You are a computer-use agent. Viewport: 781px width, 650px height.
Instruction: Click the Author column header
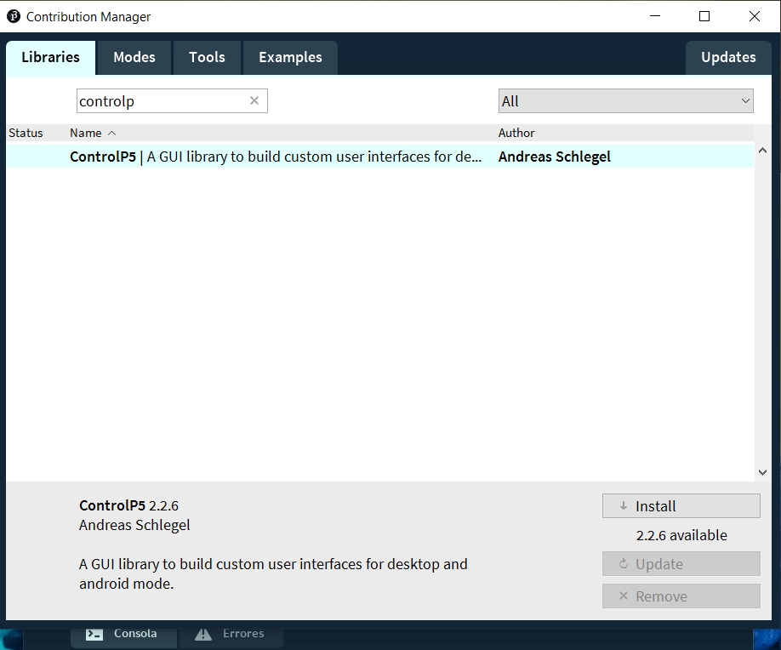point(516,133)
